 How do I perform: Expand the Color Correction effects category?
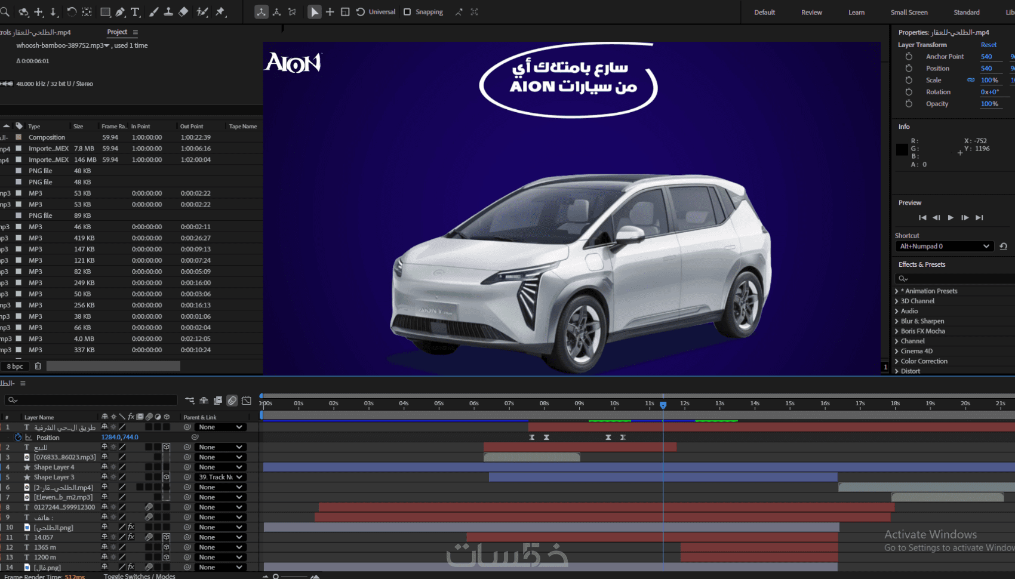[x=897, y=361]
